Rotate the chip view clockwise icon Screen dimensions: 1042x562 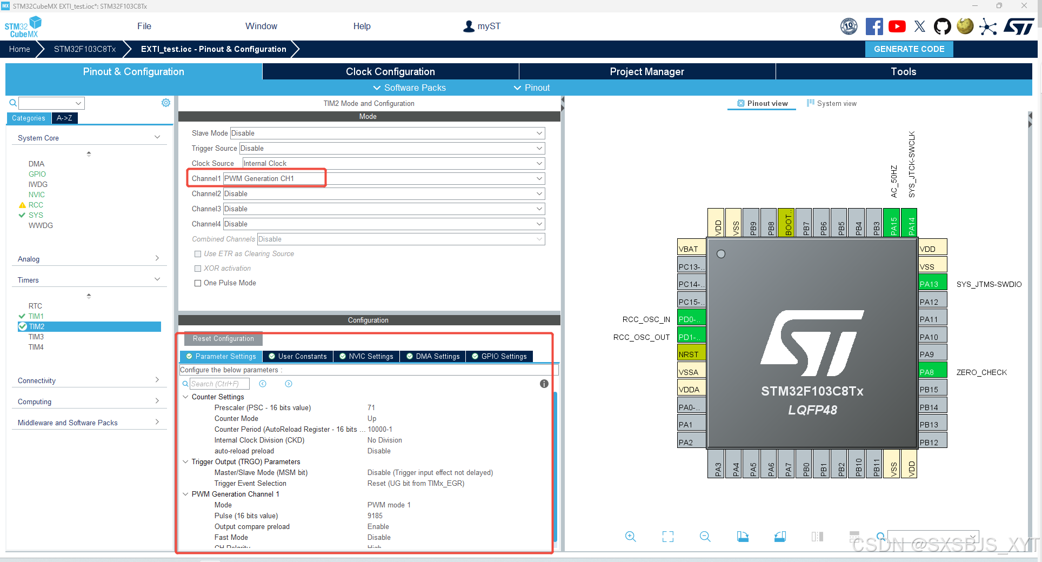coord(743,537)
